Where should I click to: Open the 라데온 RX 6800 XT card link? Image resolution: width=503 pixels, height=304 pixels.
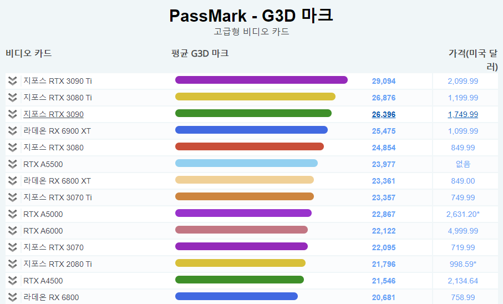[x=57, y=181]
